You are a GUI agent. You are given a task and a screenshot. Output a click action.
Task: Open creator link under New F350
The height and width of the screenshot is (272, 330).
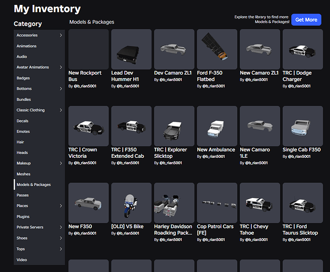click(85, 233)
